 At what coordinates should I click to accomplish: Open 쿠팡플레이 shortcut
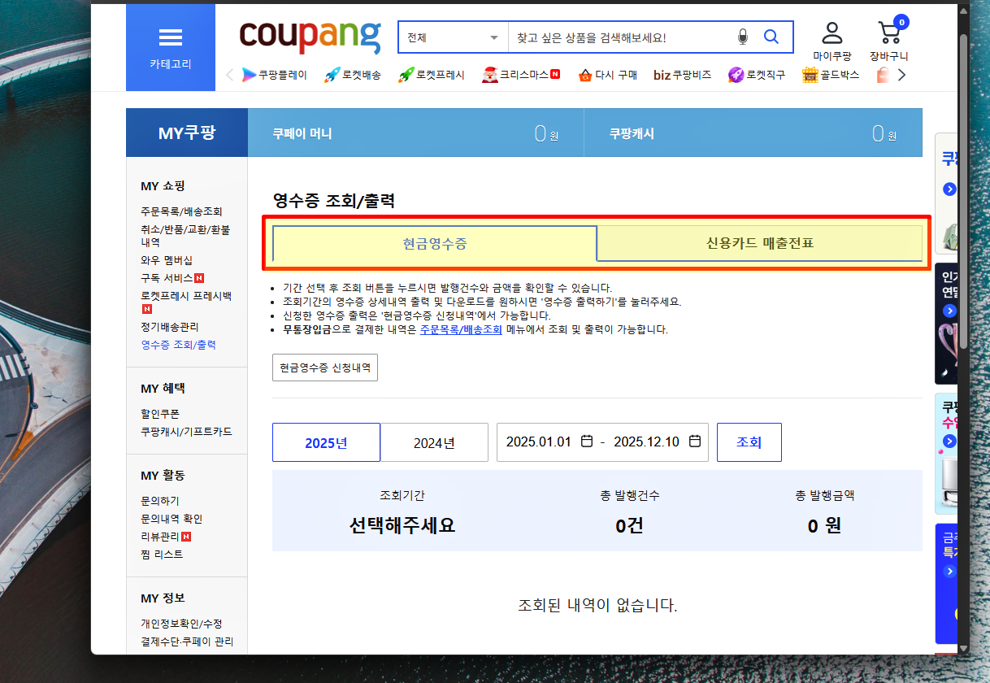coord(275,75)
